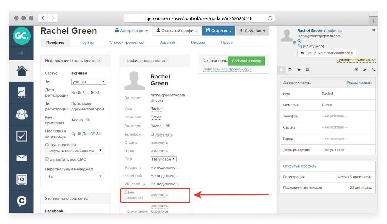Viewport: 387px width, 224px height.
Task: Open the tasks checkmark icon in sidebar
Action: [21, 136]
